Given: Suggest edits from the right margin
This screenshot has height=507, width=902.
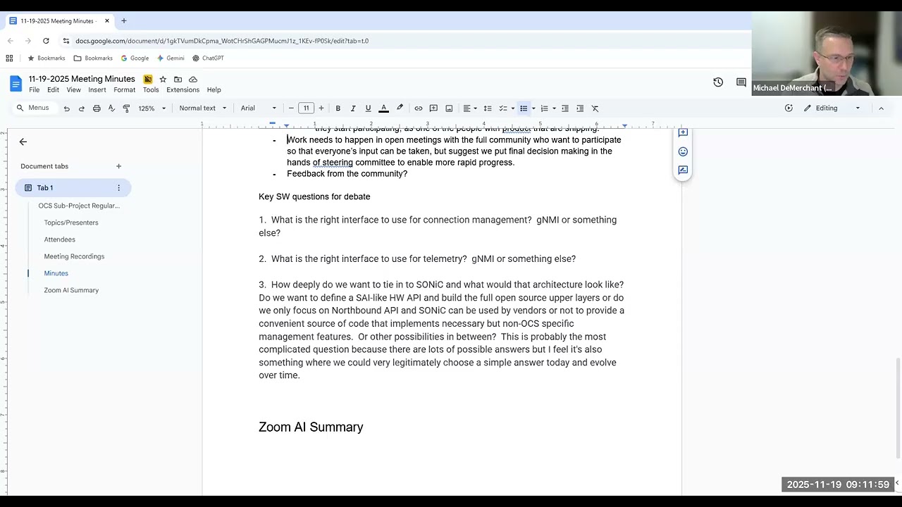Looking at the screenshot, I should click(683, 170).
